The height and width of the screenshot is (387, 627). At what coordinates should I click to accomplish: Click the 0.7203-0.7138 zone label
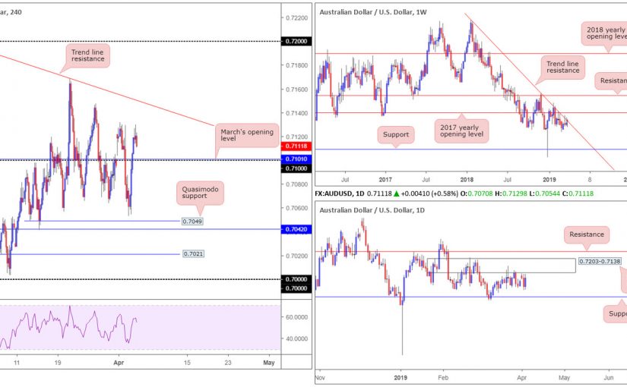(598, 261)
